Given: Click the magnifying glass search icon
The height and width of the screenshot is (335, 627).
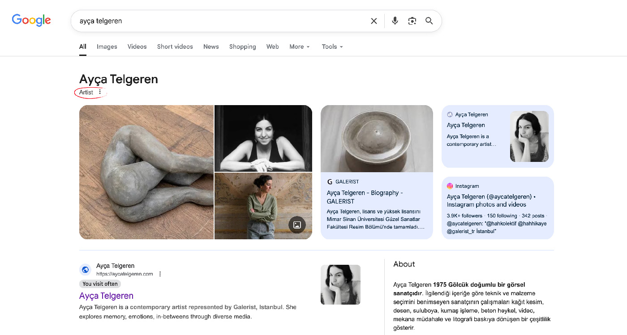Looking at the screenshot, I should pyautogui.click(x=429, y=21).
